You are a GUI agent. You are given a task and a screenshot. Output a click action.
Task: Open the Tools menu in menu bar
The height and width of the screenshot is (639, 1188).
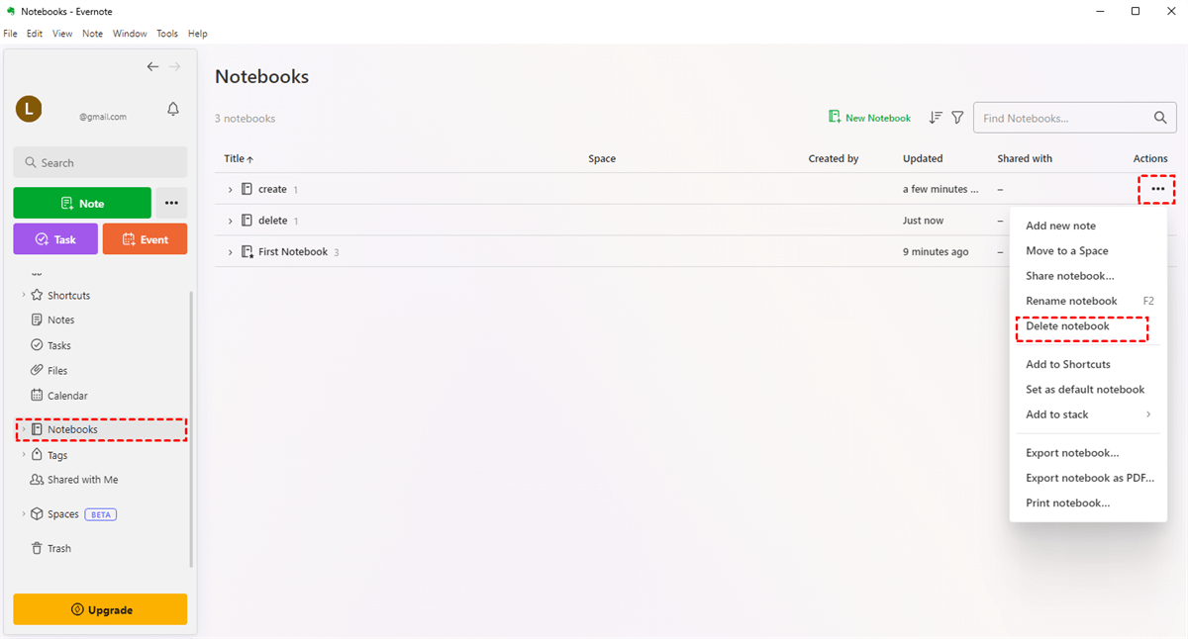(x=166, y=34)
